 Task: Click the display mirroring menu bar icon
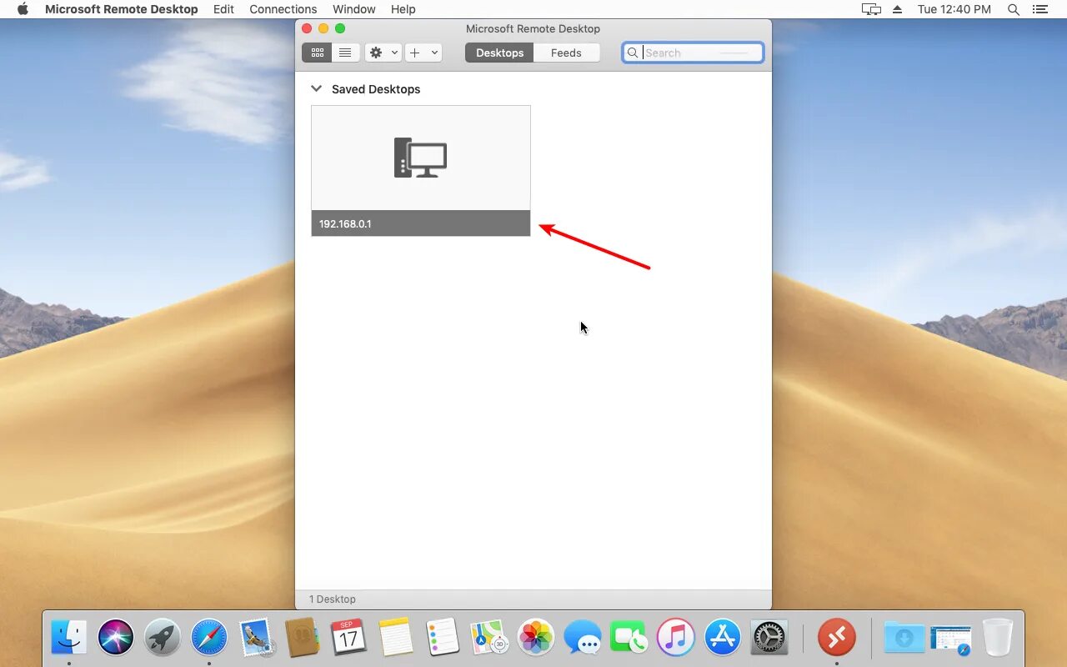(871, 9)
